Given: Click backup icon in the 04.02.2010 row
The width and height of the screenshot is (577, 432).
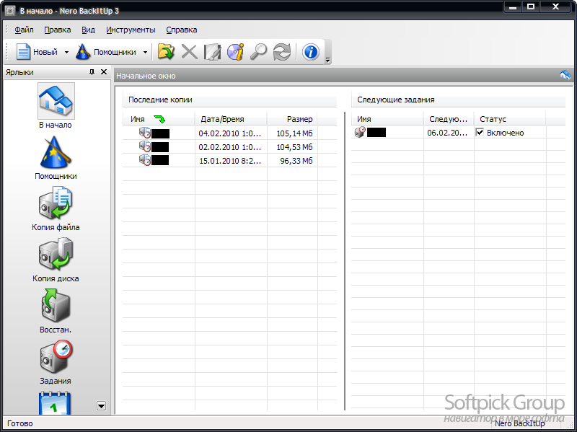Looking at the screenshot, I should coord(145,133).
